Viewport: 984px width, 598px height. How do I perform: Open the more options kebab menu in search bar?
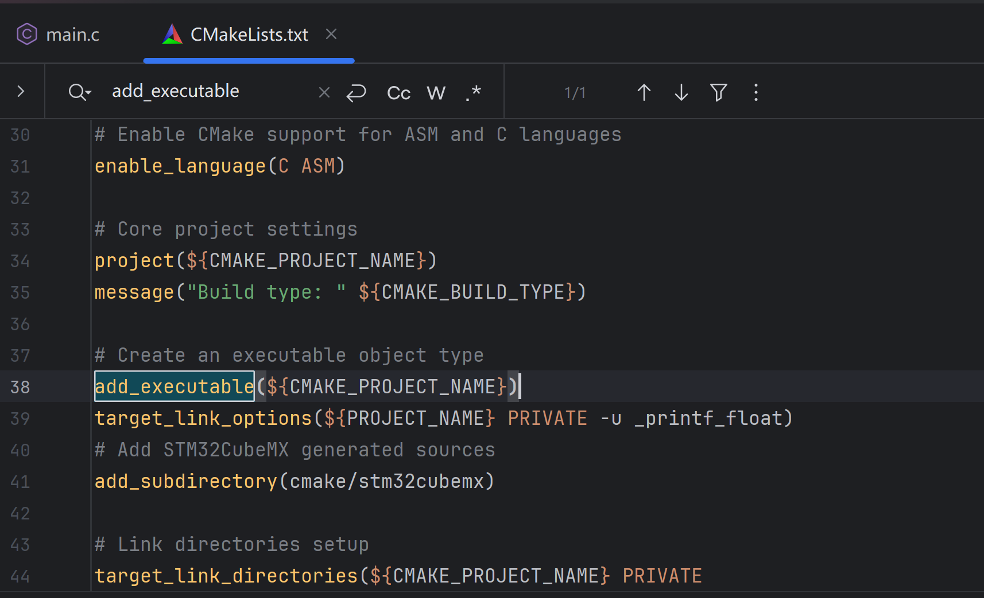[x=756, y=92]
